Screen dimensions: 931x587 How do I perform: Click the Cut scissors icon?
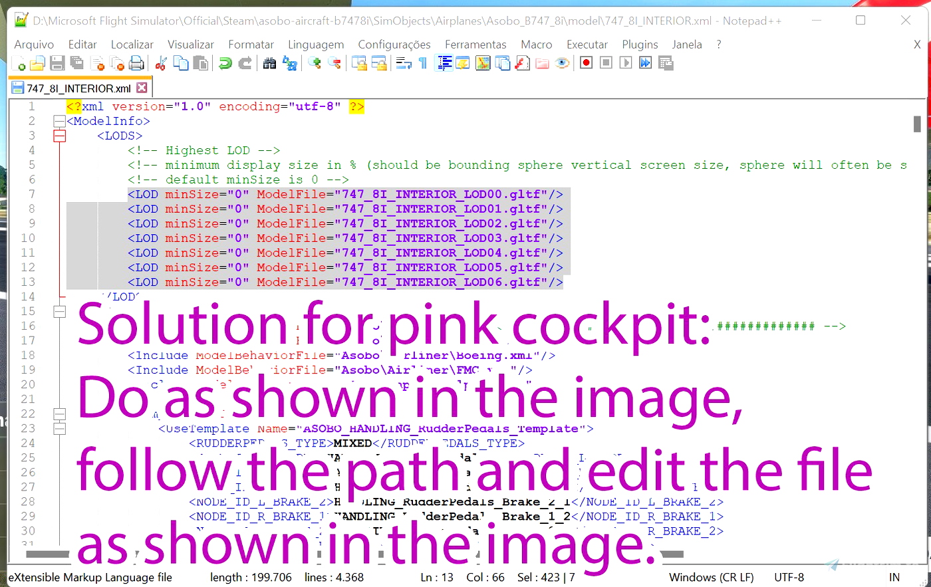pos(161,63)
